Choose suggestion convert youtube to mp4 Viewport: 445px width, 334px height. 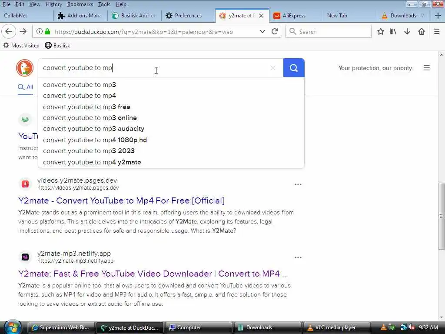171,96
